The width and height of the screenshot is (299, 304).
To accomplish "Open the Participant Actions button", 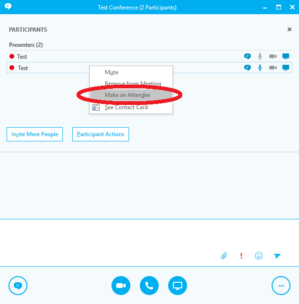I will (101, 134).
